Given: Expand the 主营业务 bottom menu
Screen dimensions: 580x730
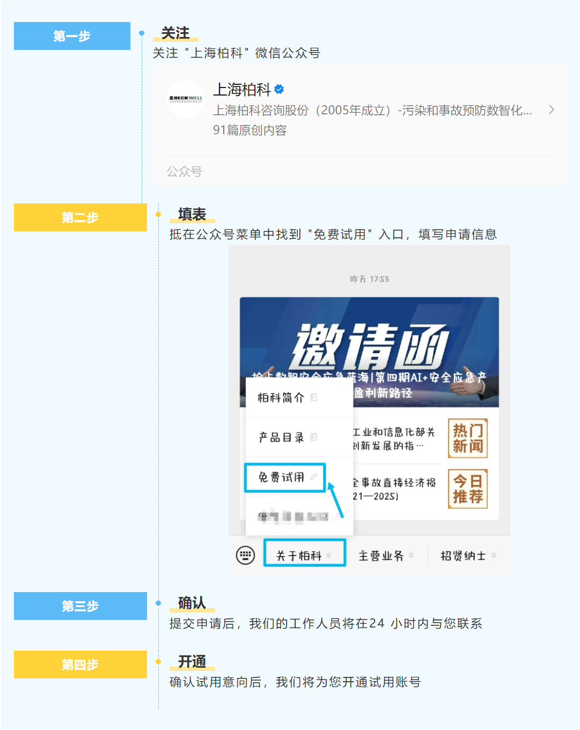Looking at the screenshot, I should coord(386,556).
